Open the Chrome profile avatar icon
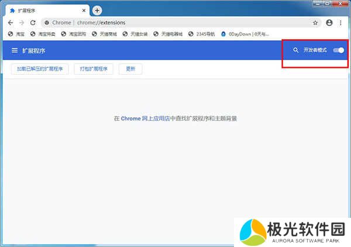This screenshot has height=247, width=351. click(329, 22)
